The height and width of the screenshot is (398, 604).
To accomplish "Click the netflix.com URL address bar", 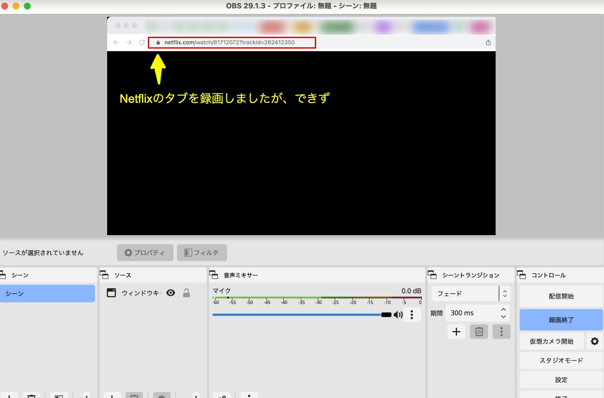I will click(x=232, y=42).
